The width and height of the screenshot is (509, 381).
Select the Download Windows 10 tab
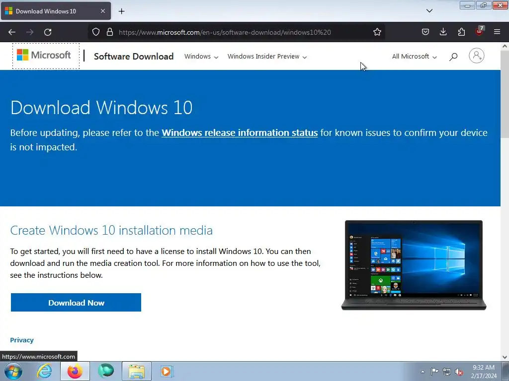56,11
